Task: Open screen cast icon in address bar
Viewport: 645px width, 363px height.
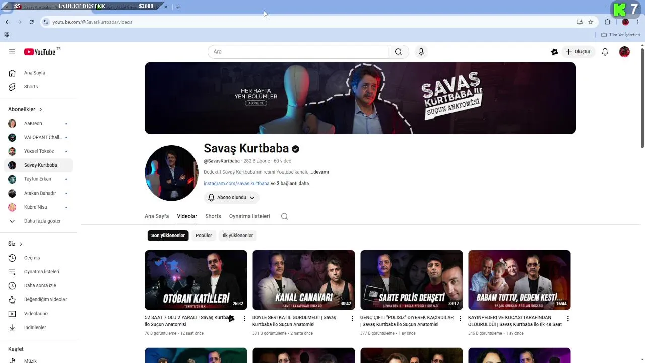Action: (579, 22)
